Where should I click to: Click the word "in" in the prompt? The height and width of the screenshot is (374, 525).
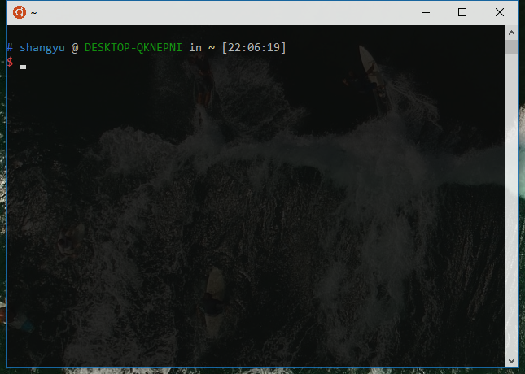[x=195, y=48]
